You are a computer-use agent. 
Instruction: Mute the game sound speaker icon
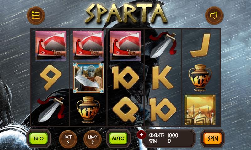214,15
